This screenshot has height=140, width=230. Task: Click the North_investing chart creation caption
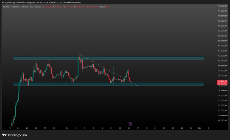tap(41, 2)
